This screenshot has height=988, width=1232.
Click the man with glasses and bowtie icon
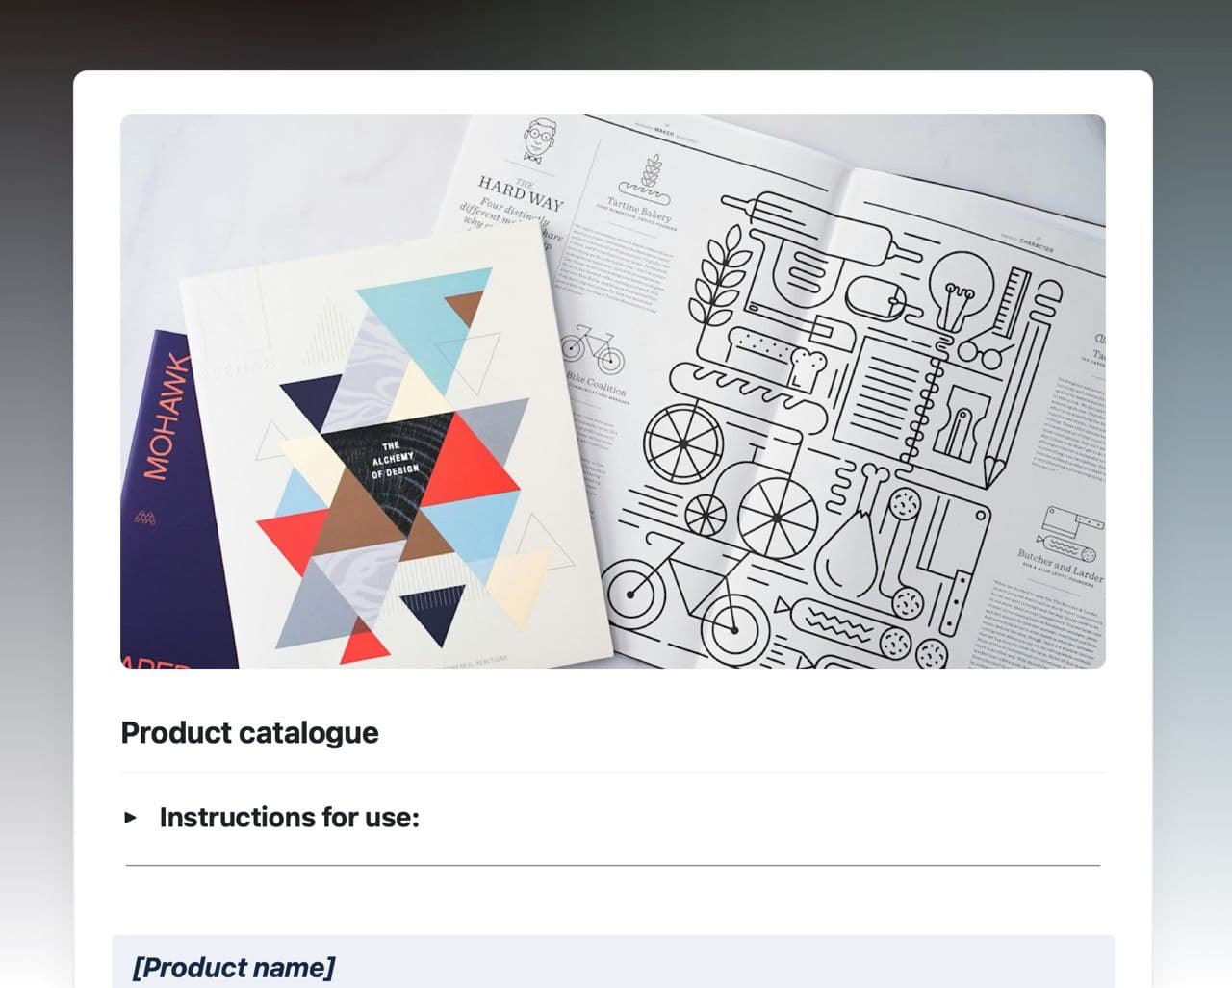[537, 140]
